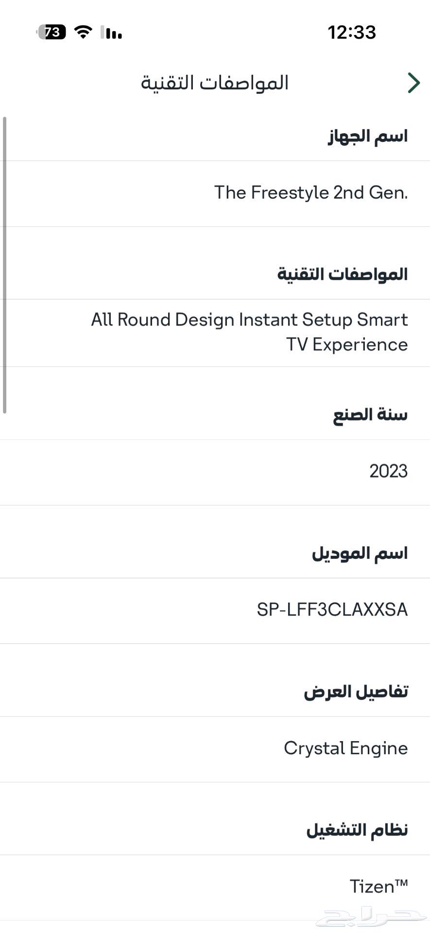Image resolution: width=430 pixels, height=933 pixels.
Task: Select the bold المواصفات التقنية section heading
Action: 343,275
